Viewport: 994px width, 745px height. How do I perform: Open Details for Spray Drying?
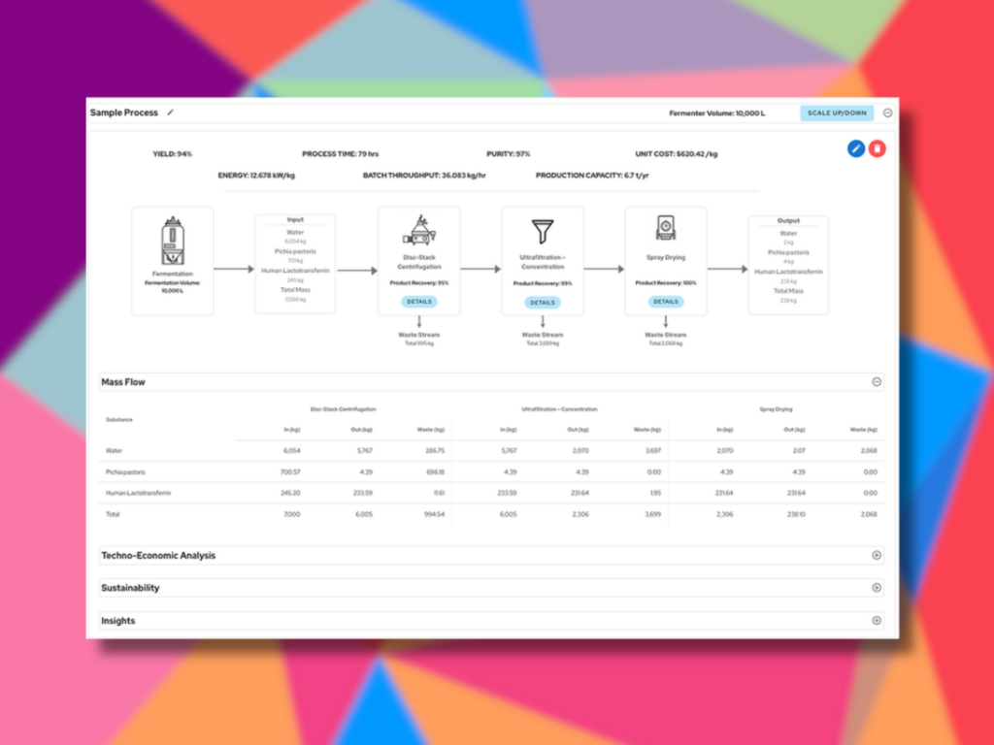tap(666, 302)
